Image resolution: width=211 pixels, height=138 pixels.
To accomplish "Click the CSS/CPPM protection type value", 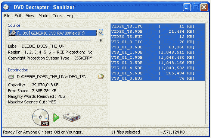I will pos(83,58).
